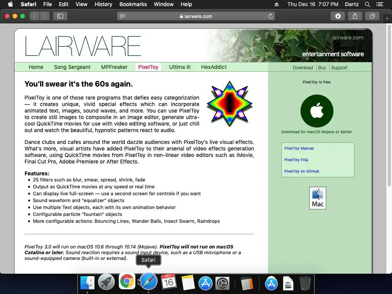
Task: Open the Help menu
Action: [186, 4]
